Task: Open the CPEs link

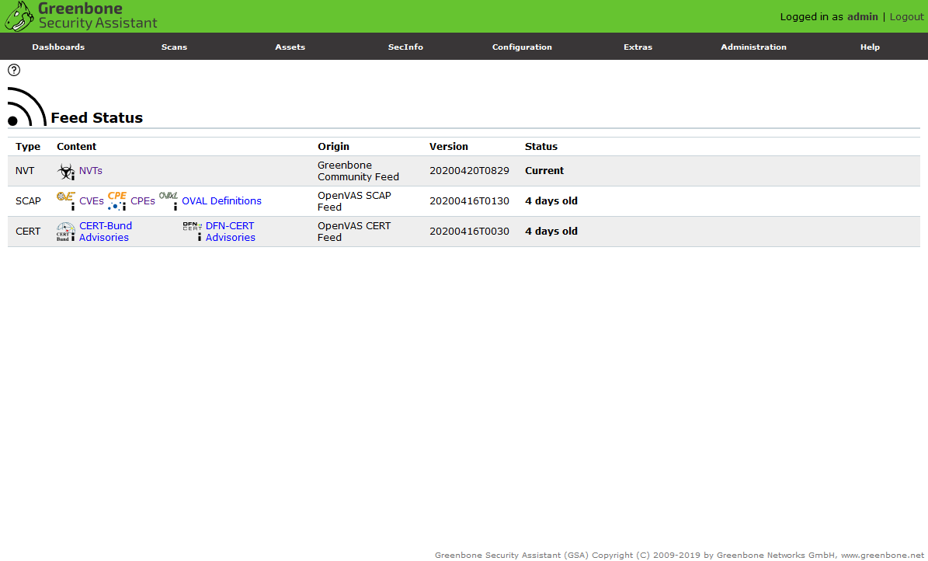Action: [x=143, y=200]
